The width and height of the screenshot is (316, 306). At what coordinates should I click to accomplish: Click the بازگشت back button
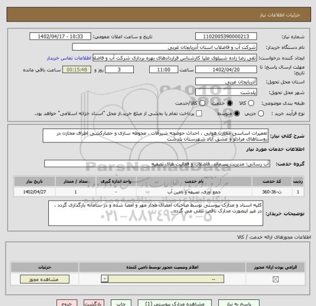(94, 303)
